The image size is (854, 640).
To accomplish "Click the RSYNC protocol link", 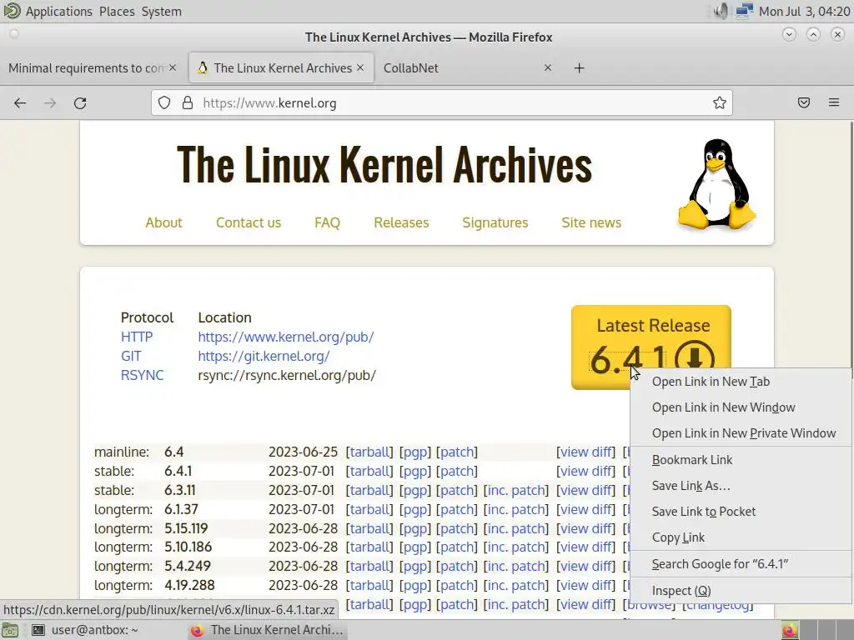I will click(142, 375).
